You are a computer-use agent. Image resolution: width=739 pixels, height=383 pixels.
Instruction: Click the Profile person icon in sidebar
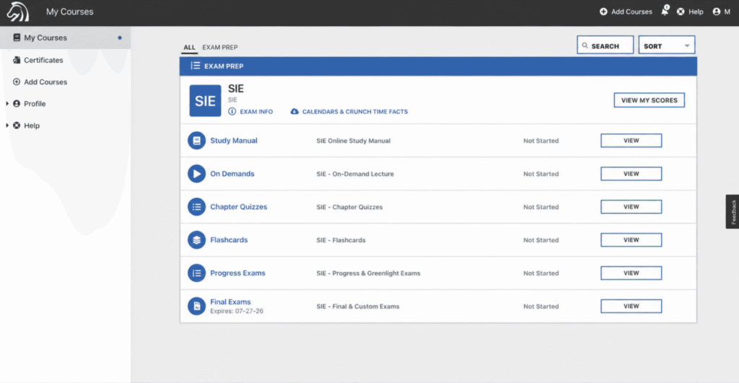(x=17, y=104)
